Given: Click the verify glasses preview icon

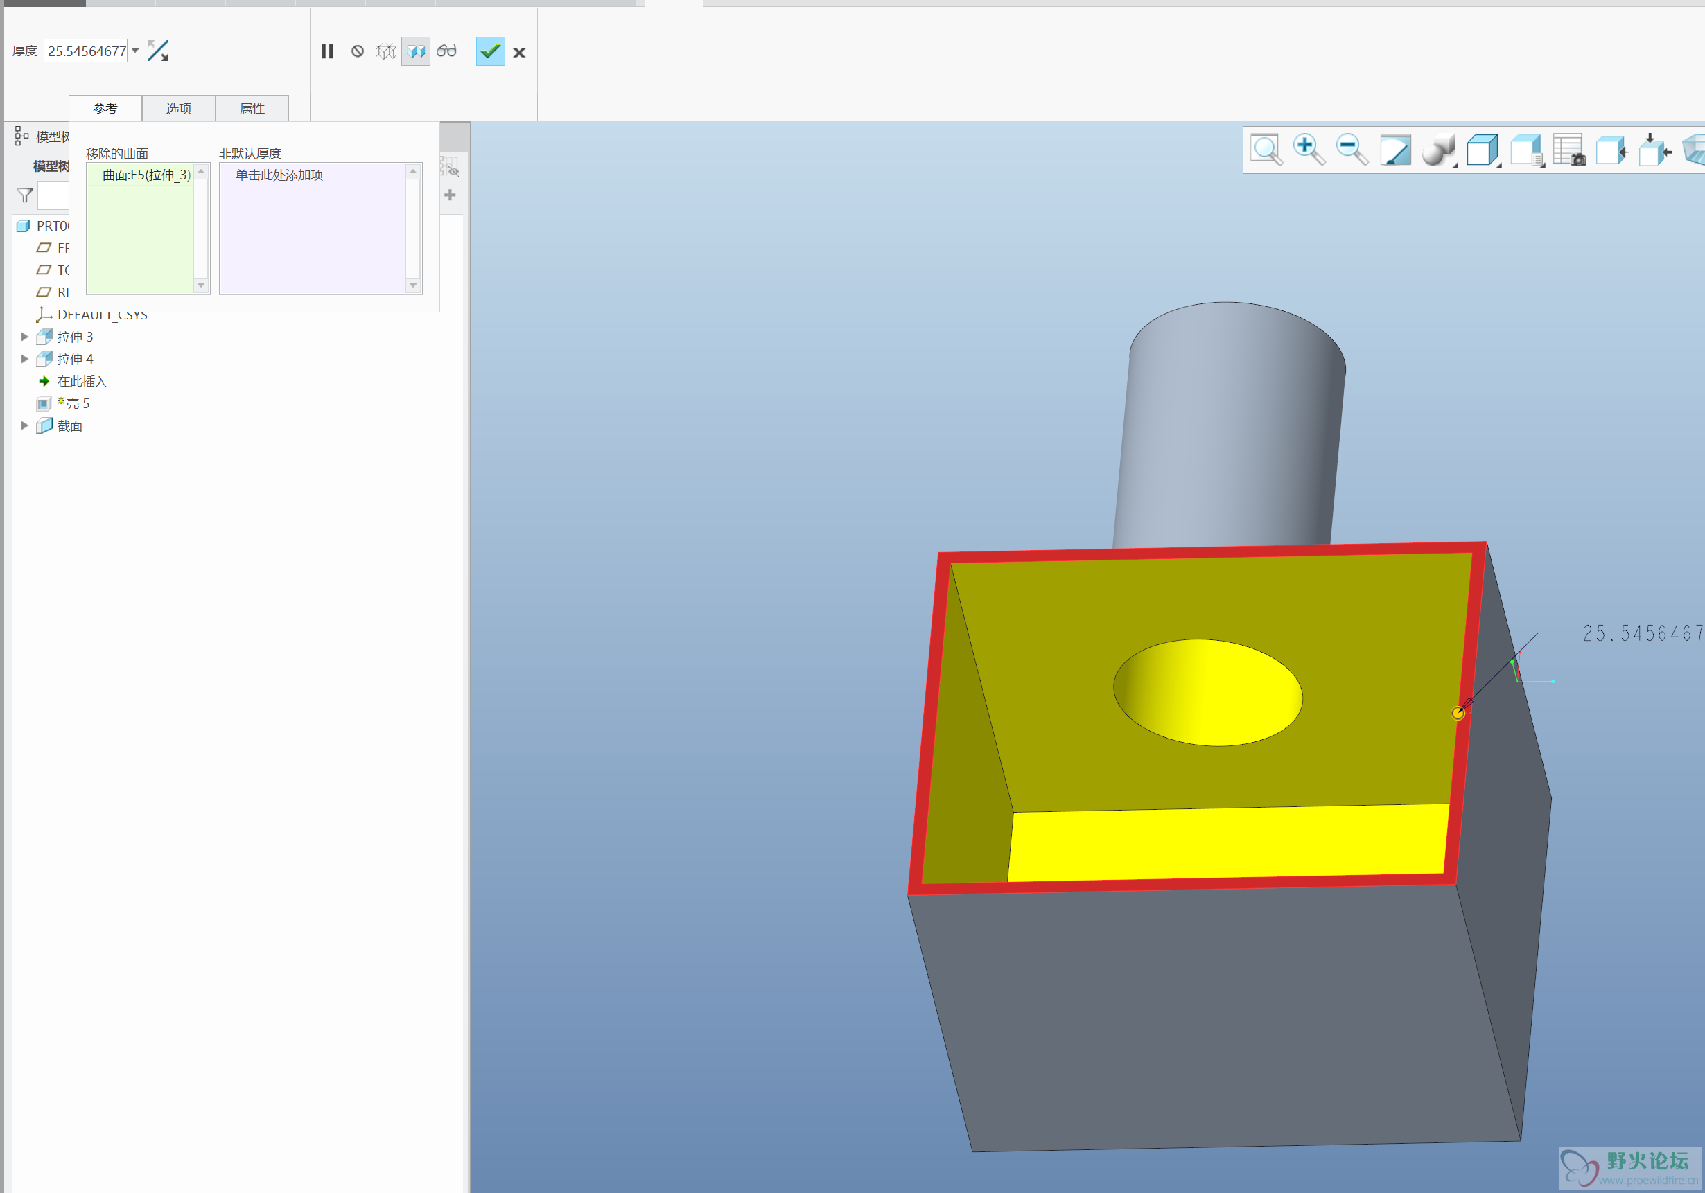Looking at the screenshot, I should point(446,51).
